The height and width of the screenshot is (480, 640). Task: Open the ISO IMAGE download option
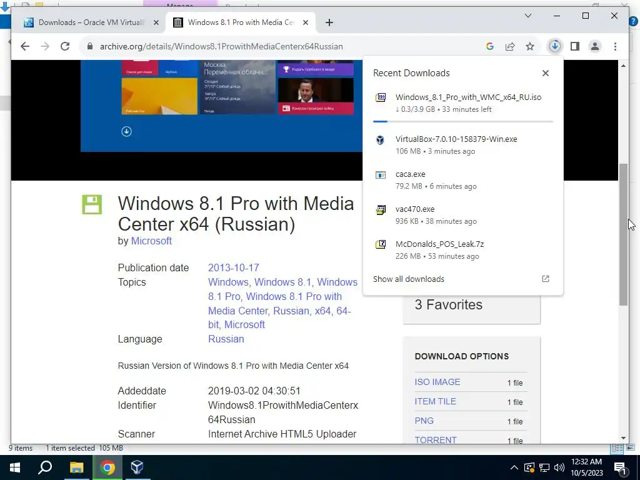(x=437, y=382)
